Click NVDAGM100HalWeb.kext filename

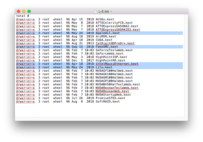pyautogui.click(x=114, y=77)
